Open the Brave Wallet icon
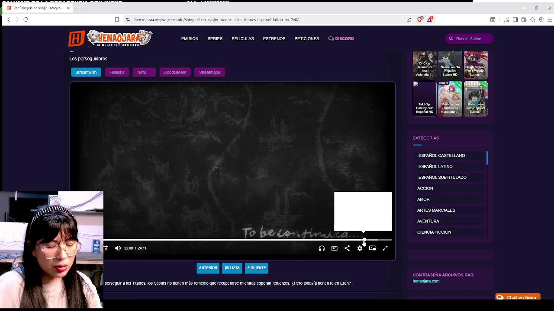This screenshot has width=554, height=311. 524,19
